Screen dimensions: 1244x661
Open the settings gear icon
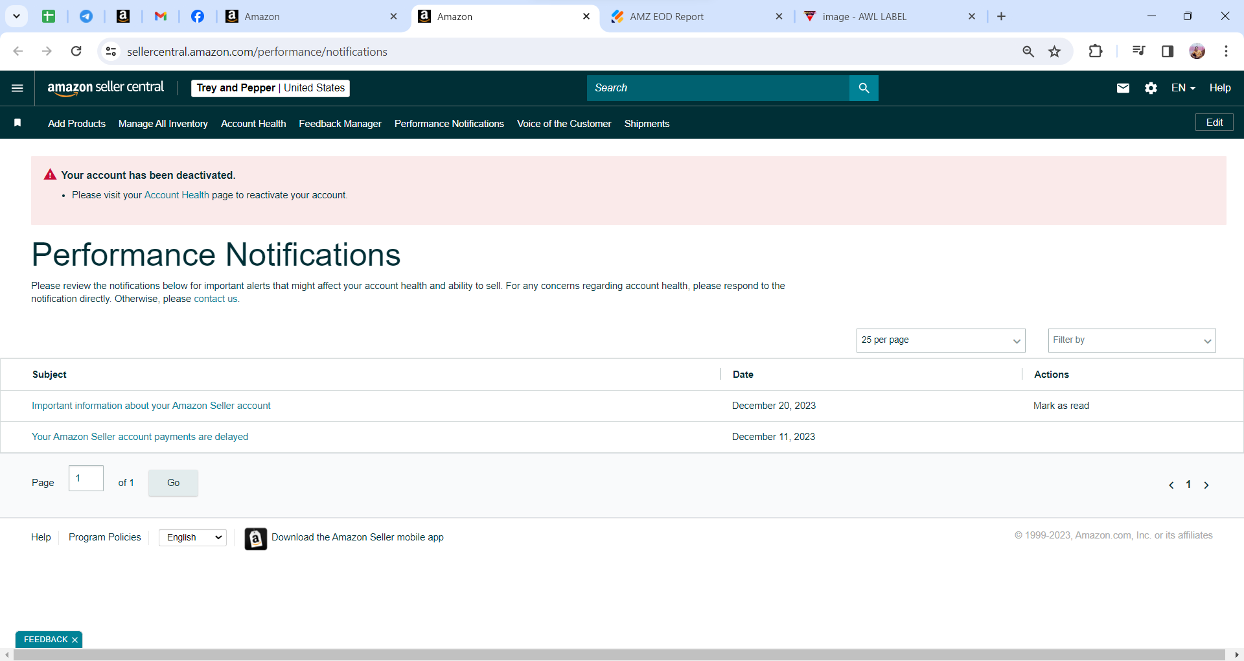coord(1151,88)
